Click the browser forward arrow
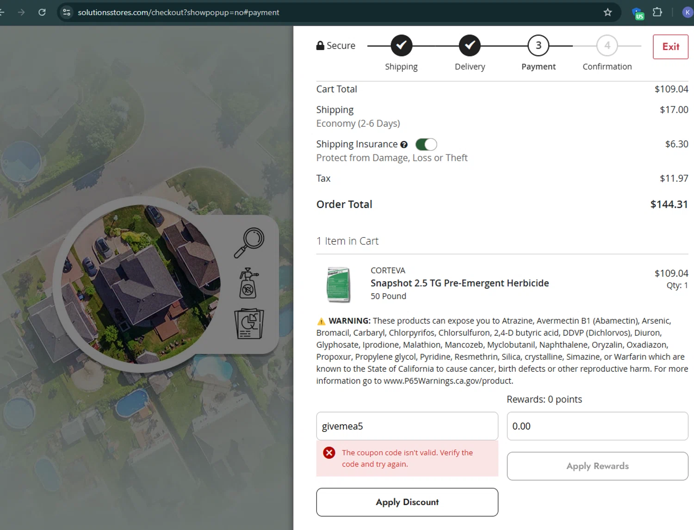Screen dimensions: 694x530 pos(21,12)
